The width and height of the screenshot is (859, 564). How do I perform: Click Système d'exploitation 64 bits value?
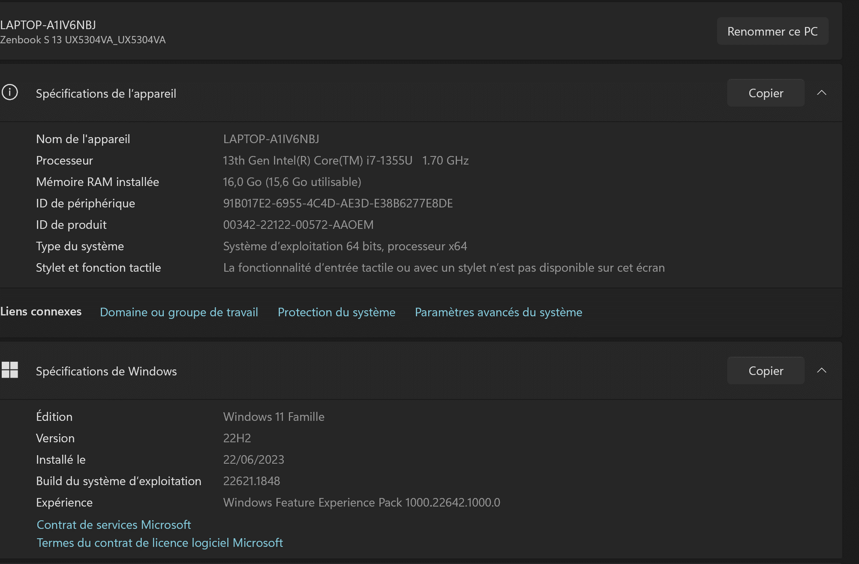click(x=345, y=246)
